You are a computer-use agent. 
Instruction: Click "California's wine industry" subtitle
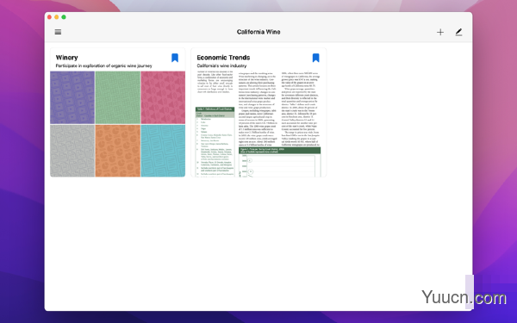(221, 66)
